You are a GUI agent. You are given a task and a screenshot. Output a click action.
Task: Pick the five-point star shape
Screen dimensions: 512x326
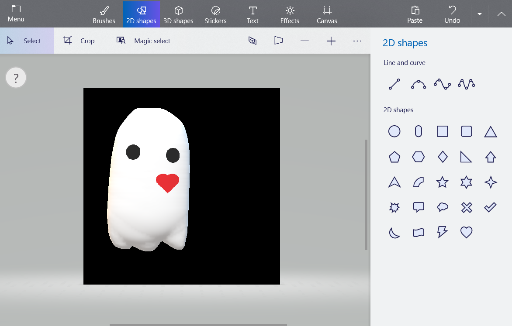point(443,182)
